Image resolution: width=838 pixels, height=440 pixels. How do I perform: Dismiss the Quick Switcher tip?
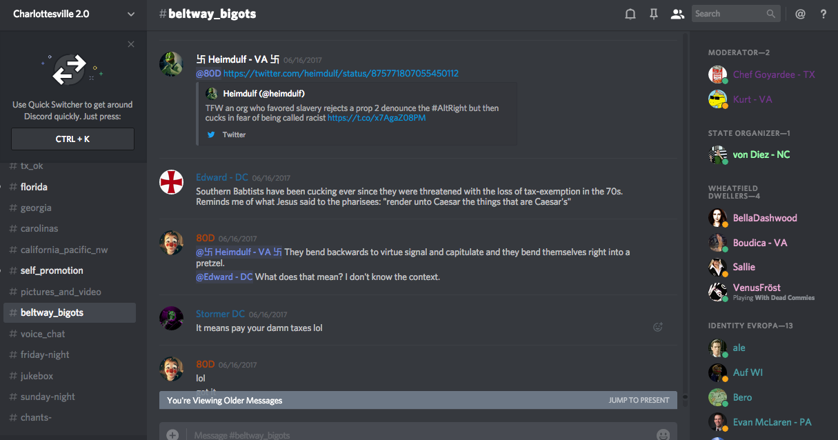coord(131,45)
